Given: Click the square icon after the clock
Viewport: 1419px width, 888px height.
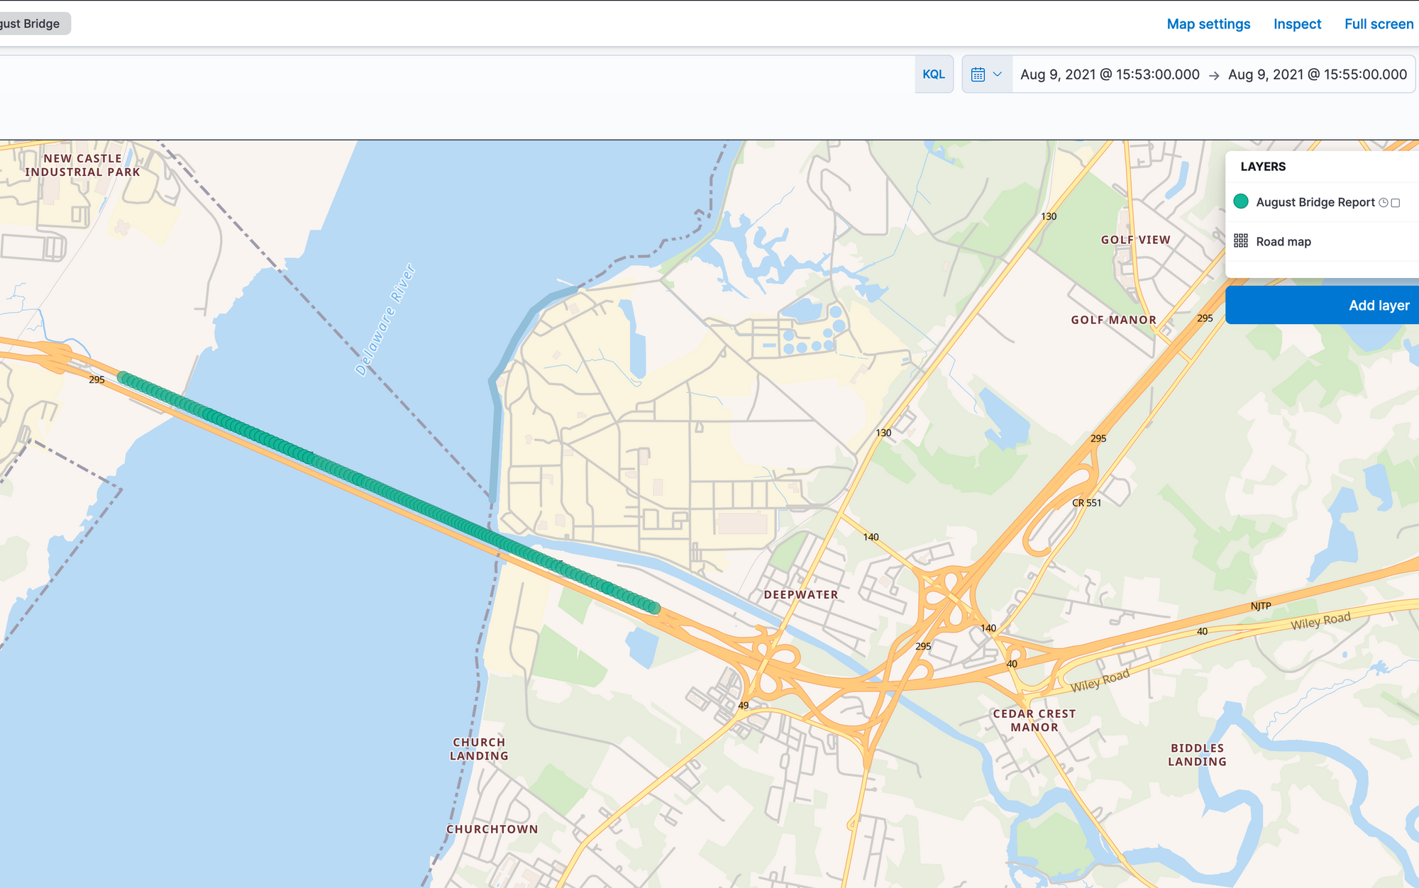Looking at the screenshot, I should tap(1396, 203).
